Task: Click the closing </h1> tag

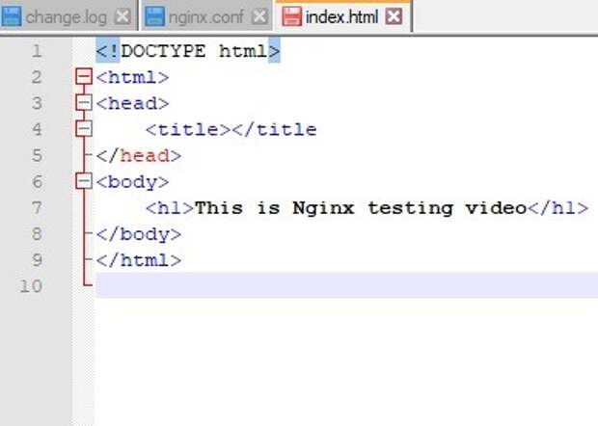Action: coord(557,208)
